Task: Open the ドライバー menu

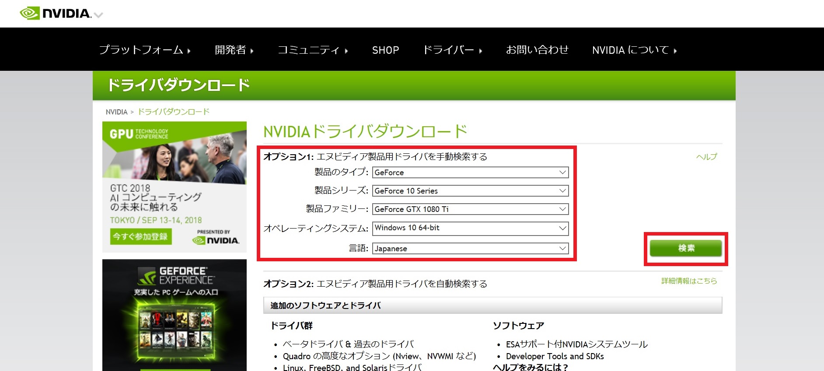Action: (x=452, y=50)
